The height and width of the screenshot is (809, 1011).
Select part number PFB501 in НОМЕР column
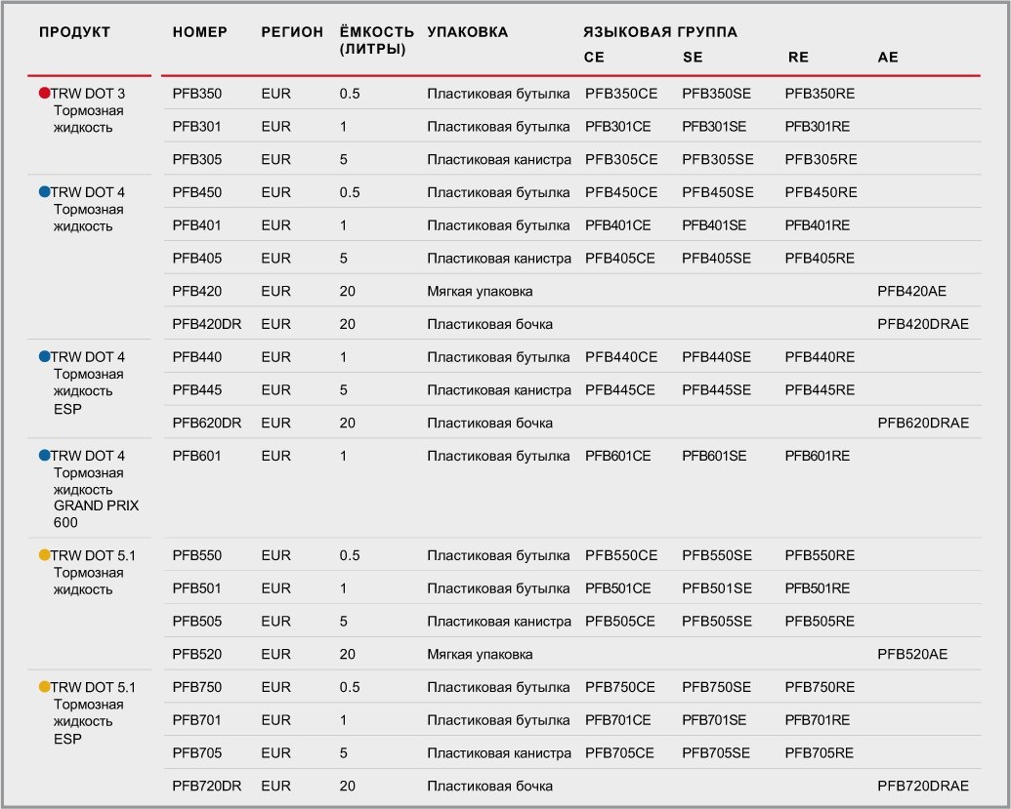tap(196, 588)
